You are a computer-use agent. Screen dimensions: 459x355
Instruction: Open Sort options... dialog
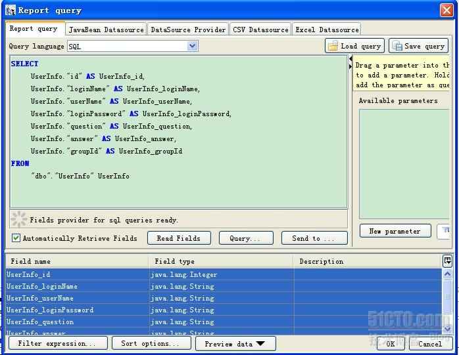pos(151,343)
